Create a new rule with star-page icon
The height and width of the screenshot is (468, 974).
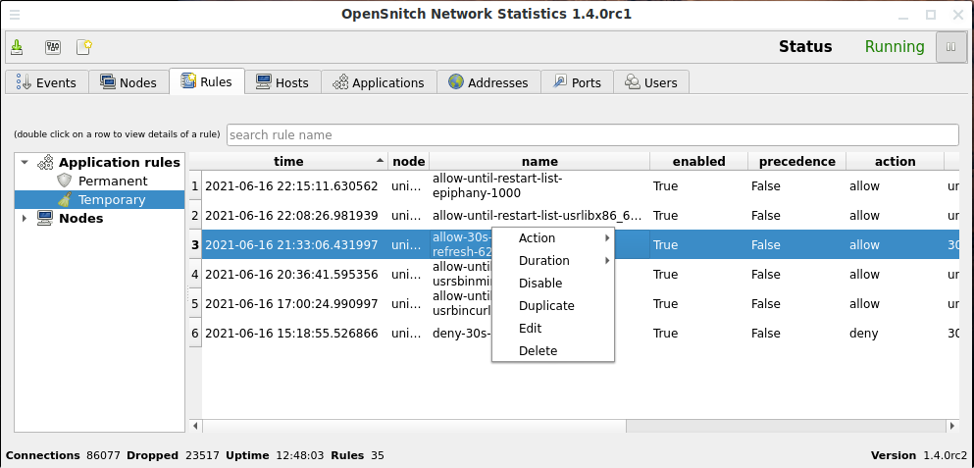[84, 47]
